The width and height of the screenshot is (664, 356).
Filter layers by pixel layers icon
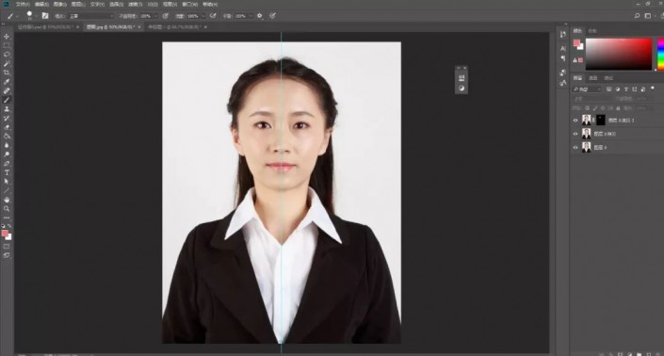tap(608, 89)
